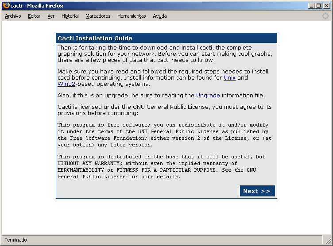This screenshot has width=333, height=246.
Task: Click the 'Cacti is licensed under' paragraph
Action: click(x=165, y=110)
